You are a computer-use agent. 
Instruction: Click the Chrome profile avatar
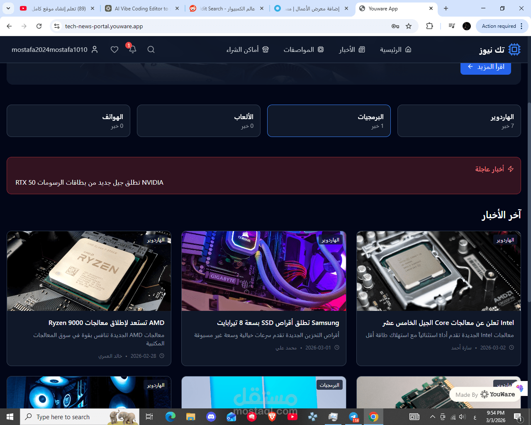click(x=467, y=26)
